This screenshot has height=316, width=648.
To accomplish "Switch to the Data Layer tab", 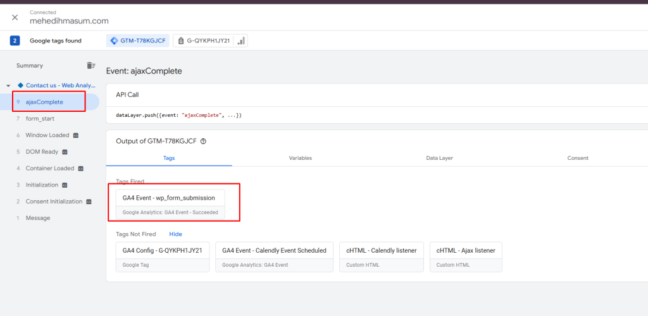I will coord(440,158).
